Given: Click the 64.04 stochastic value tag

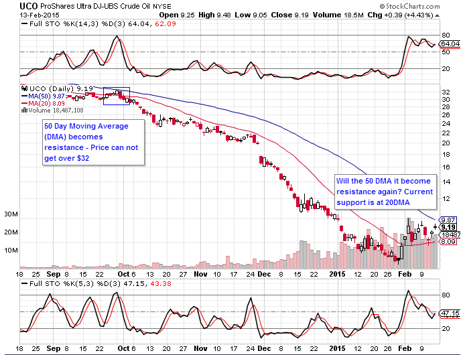Looking at the screenshot, I should 450,44.
